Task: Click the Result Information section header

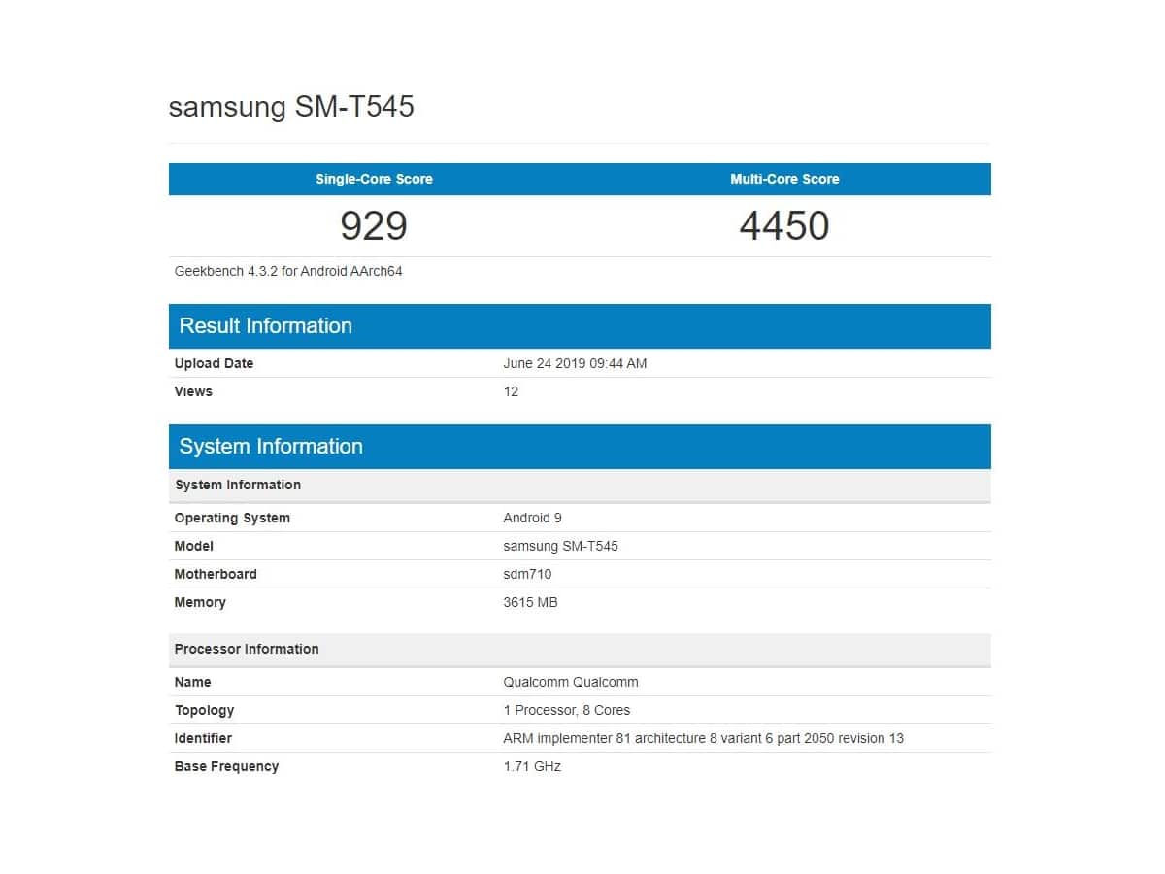Action: pyautogui.click(x=580, y=326)
